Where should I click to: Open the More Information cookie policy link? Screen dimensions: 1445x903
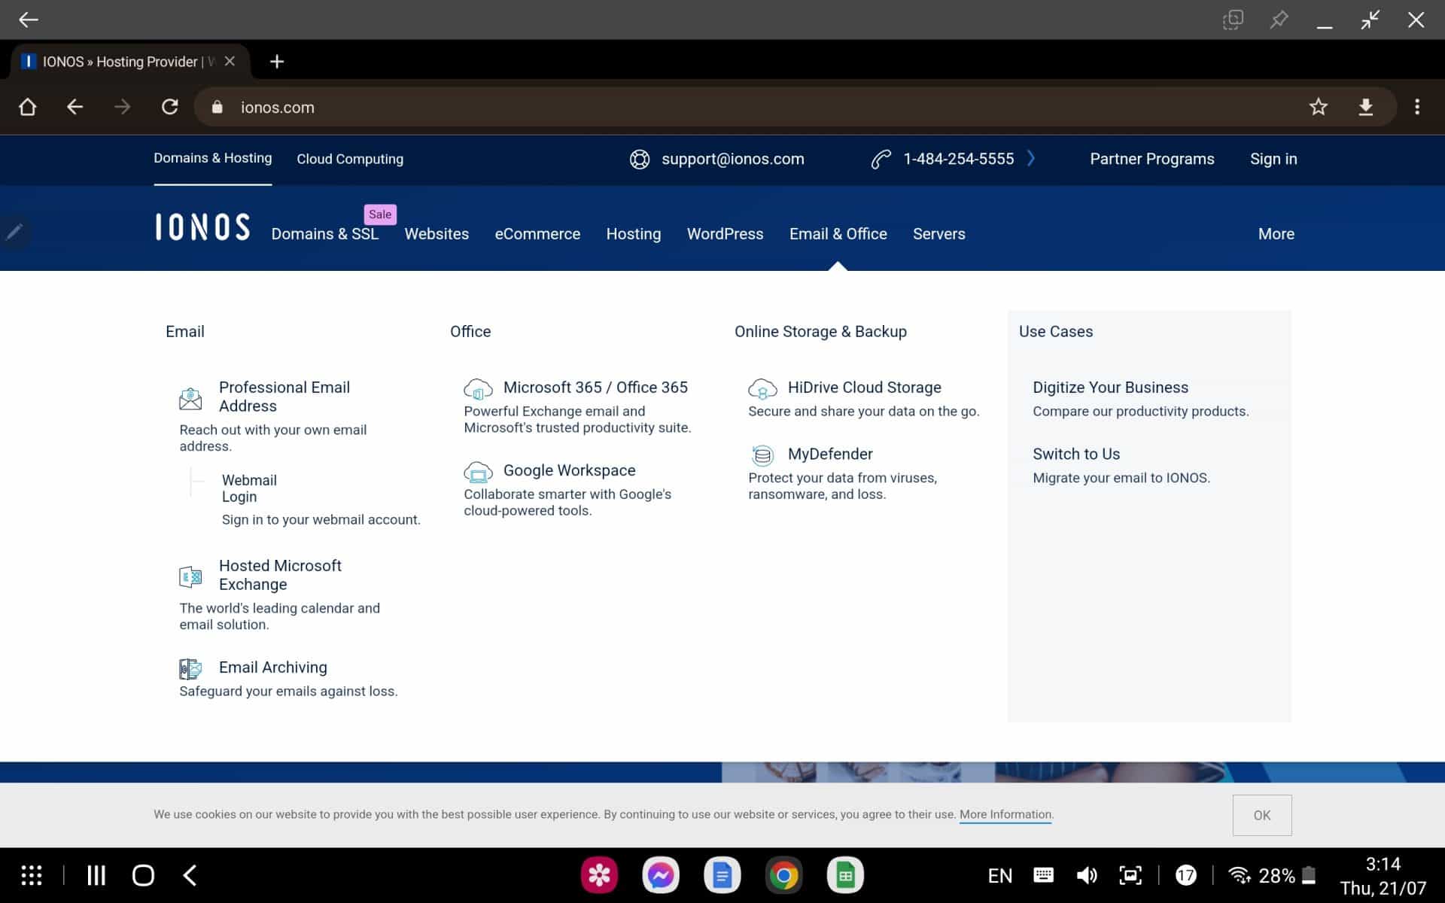click(1005, 814)
